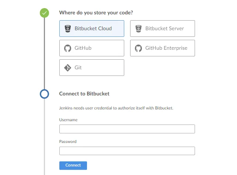Click the GitHub Enterprise octocat icon

coord(139,48)
